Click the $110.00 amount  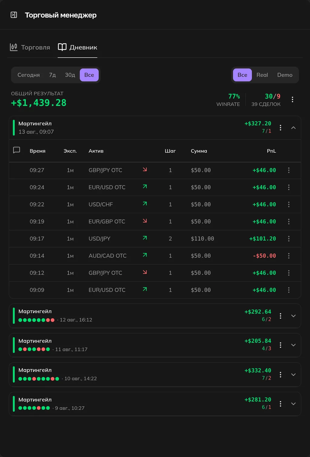tap(203, 239)
